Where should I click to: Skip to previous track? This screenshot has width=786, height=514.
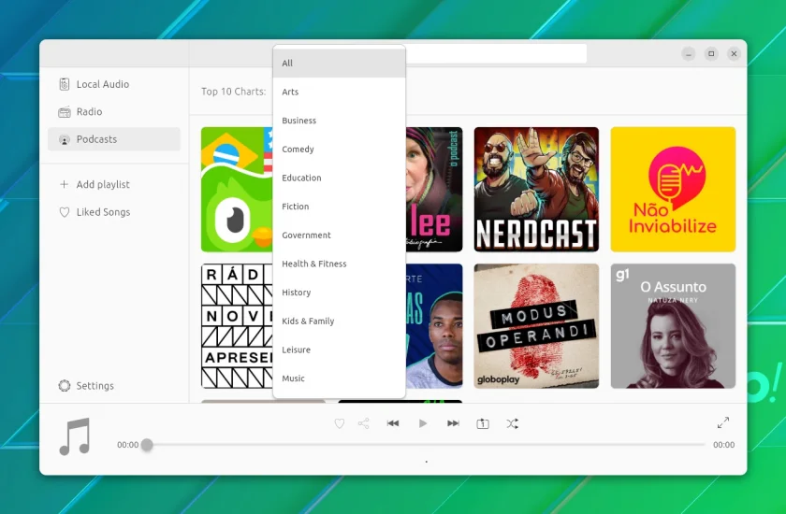[x=393, y=423]
